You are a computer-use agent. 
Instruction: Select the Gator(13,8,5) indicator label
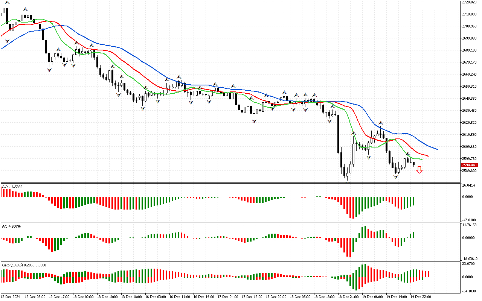pyautogui.click(x=24, y=265)
